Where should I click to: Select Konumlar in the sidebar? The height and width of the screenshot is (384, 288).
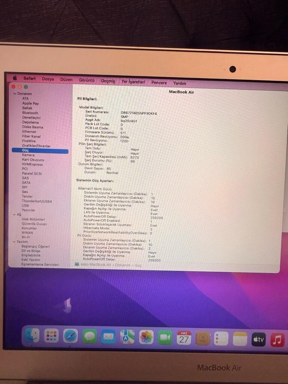click(x=29, y=228)
